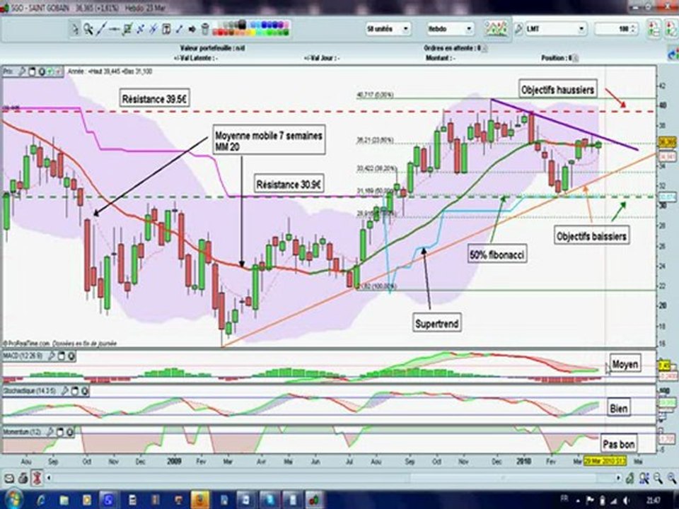
Task: Click the round icon in Stochastique panel
Action: click(x=84, y=391)
